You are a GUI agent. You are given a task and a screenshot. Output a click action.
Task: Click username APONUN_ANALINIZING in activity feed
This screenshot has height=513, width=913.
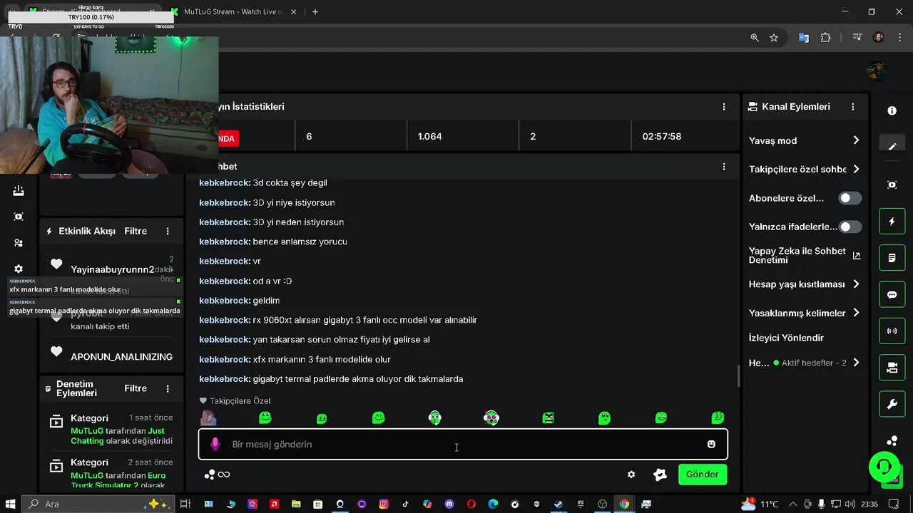[x=121, y=356]
